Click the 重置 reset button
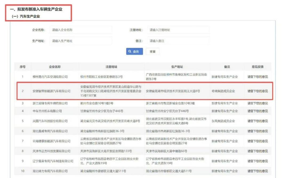 point(153,52)
